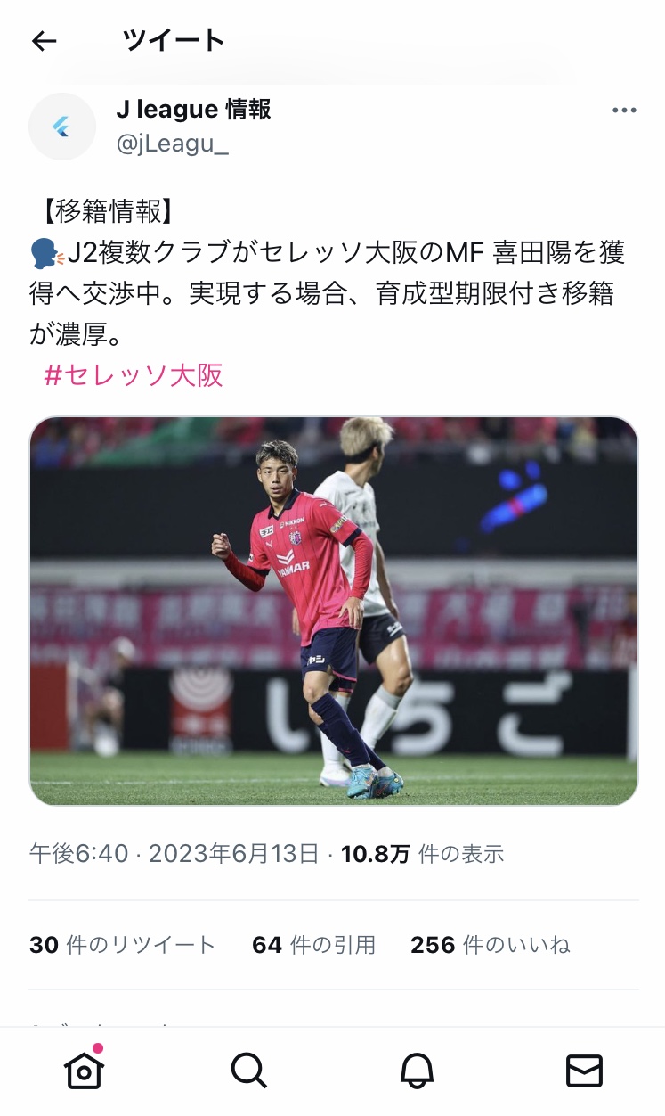
Task: Open the Notifications bell tab
Action: (x=417, y=1070)
